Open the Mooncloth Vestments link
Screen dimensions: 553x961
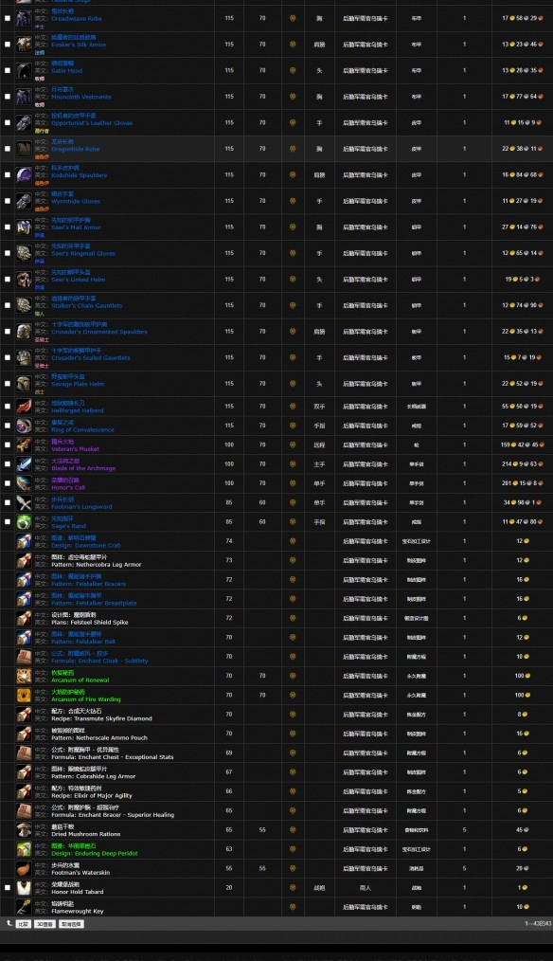pos(81,97)
